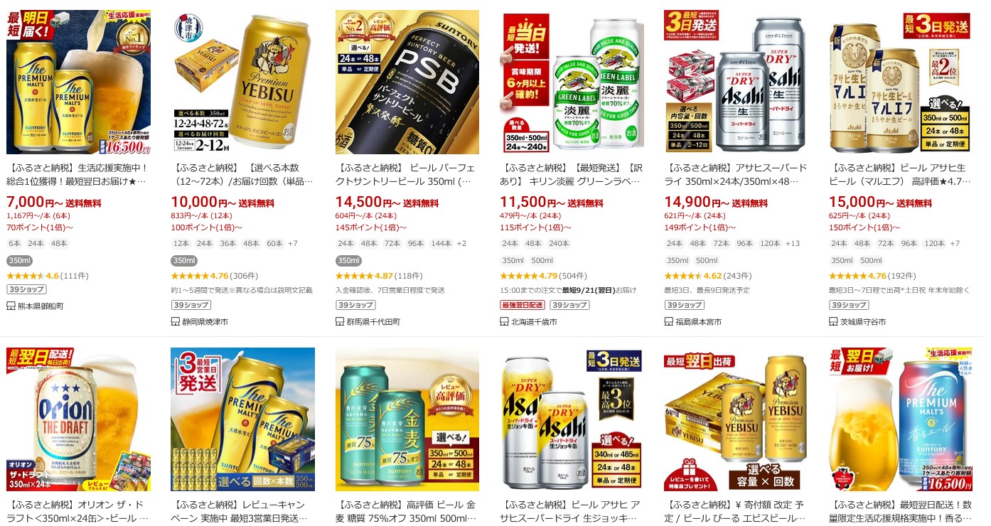This screenshot has height=526, width=991.
Task: Click the shop icon beside 福島県本宮市
Action: point(669,321)
